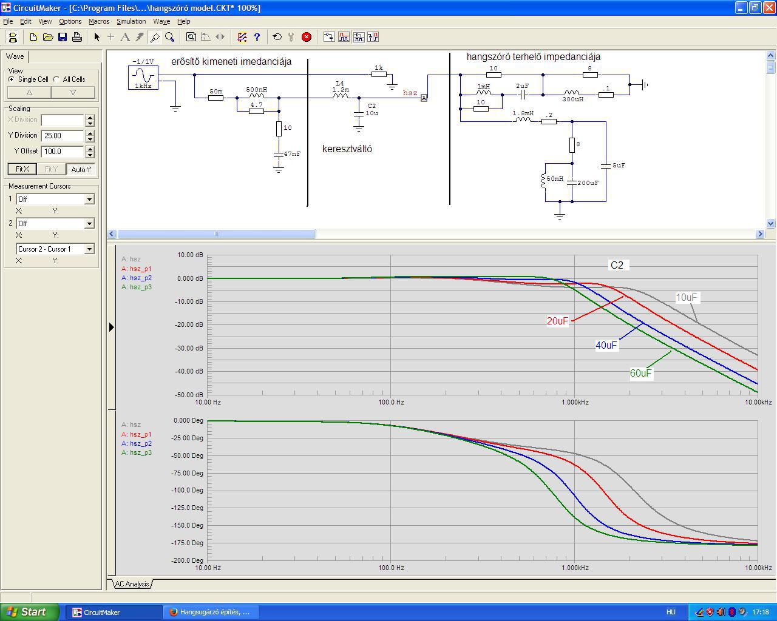Open Measurement Cursor 1 dropdown
Viewport: 777px width, 621px height.
[x=89, y=200]
